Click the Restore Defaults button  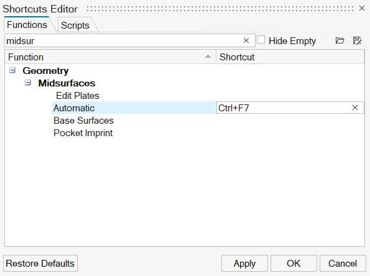[x=40, y=264]
